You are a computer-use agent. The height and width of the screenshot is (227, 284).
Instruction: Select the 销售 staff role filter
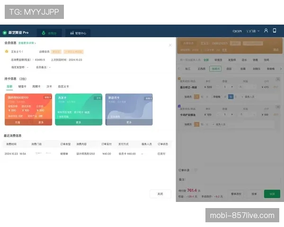pos(255,60)
